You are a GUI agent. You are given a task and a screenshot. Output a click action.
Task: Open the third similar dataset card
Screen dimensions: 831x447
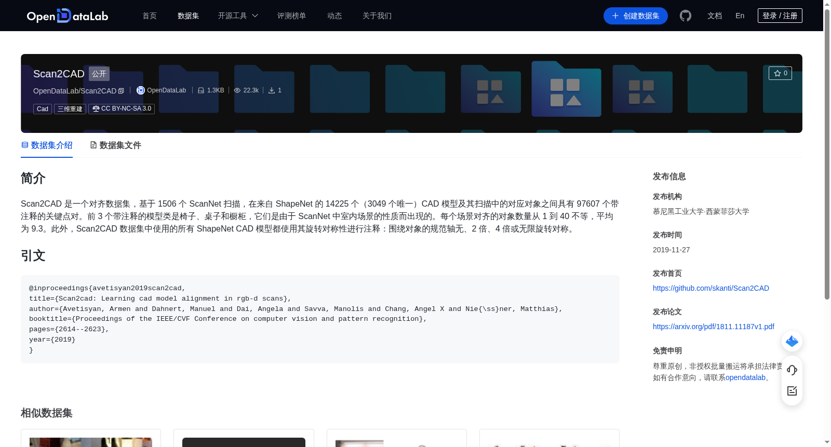(397, 438)
